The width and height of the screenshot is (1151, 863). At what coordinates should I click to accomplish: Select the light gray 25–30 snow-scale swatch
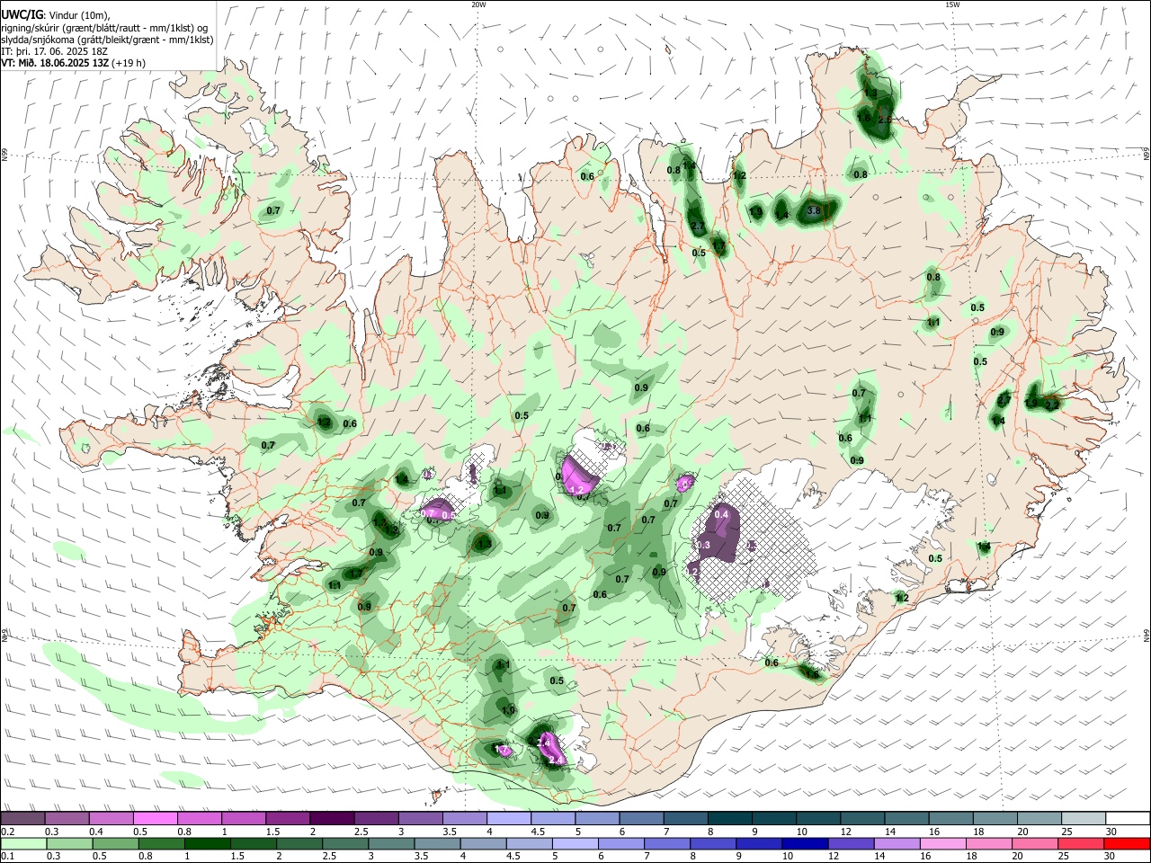(1084, 818)
